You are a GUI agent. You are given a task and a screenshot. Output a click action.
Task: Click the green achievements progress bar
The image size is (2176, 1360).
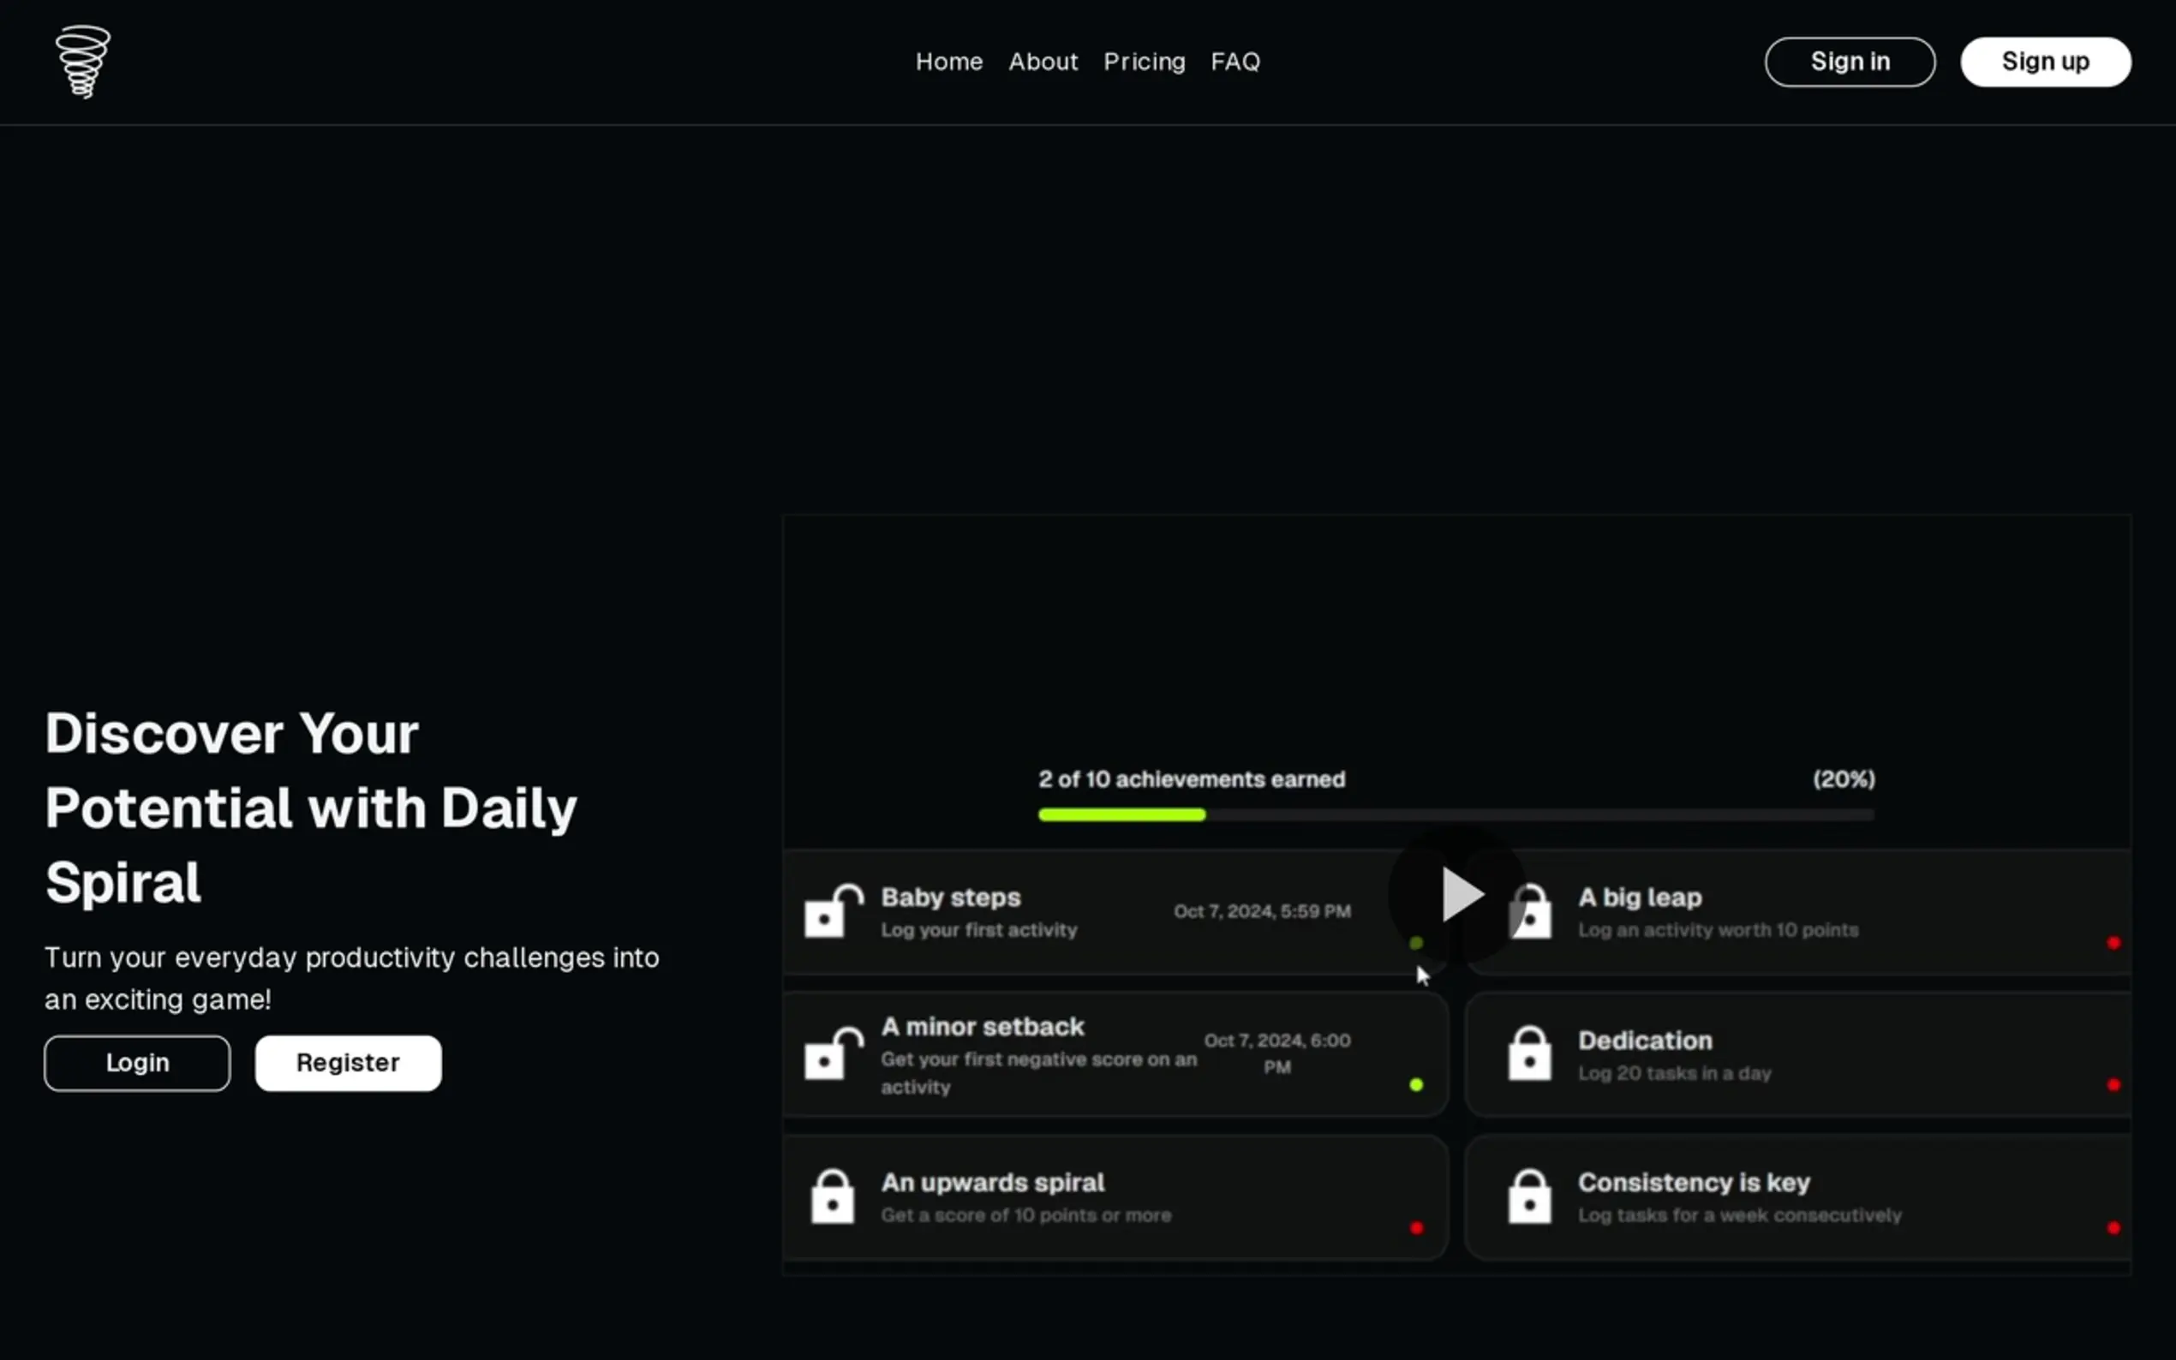[1121, 815]
